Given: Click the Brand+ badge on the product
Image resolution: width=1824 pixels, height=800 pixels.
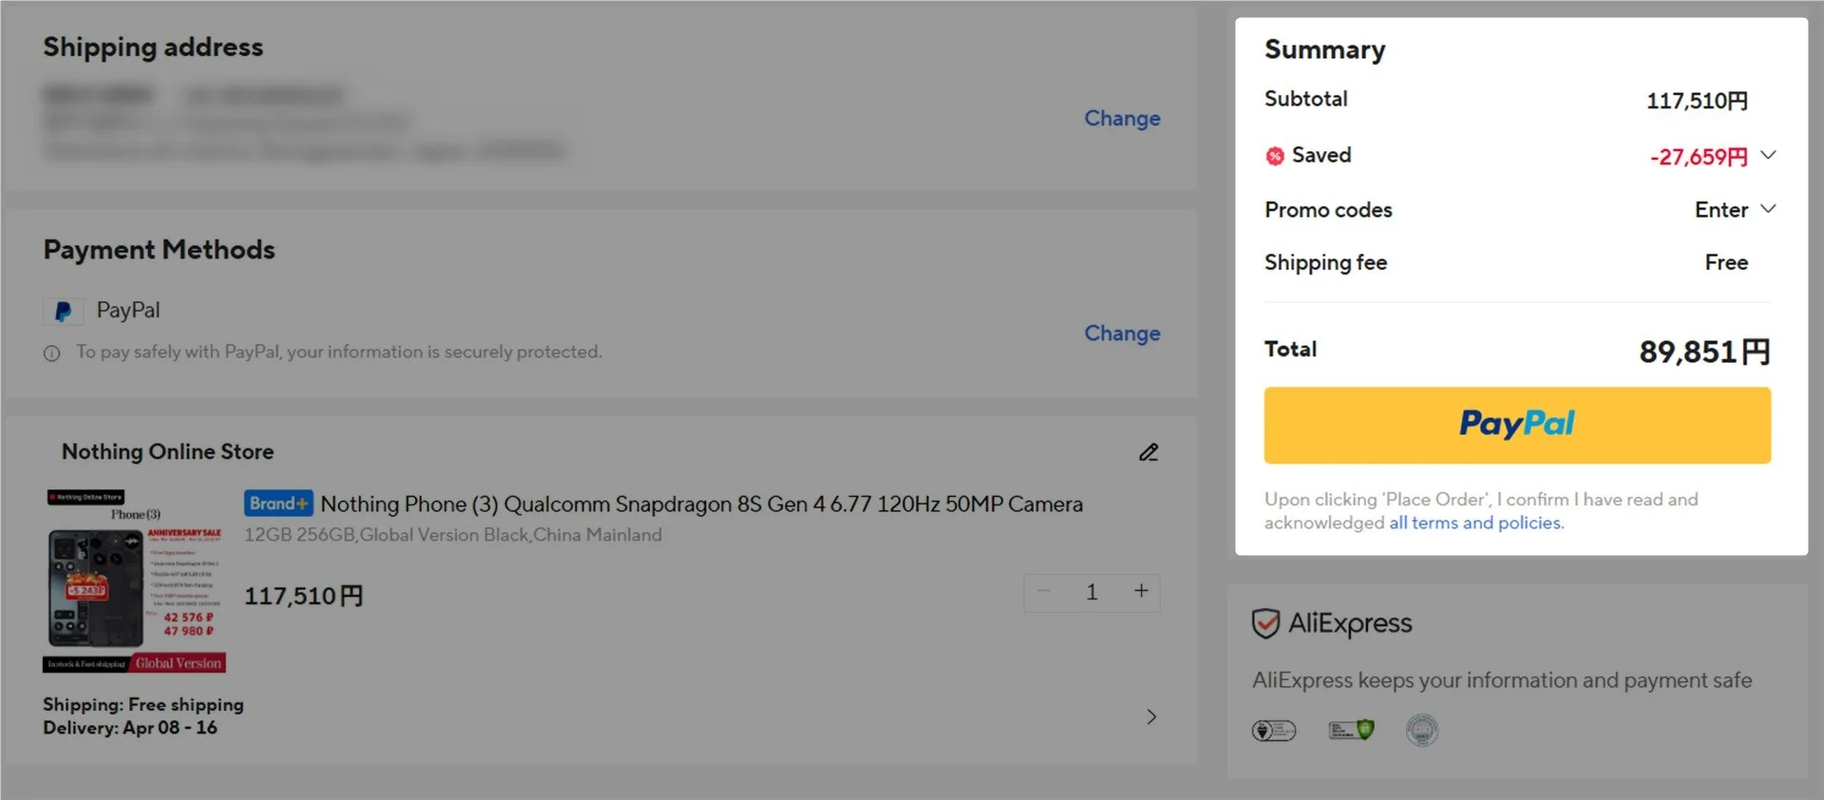Looking at the screenshot, I should (x=278, y=504).
